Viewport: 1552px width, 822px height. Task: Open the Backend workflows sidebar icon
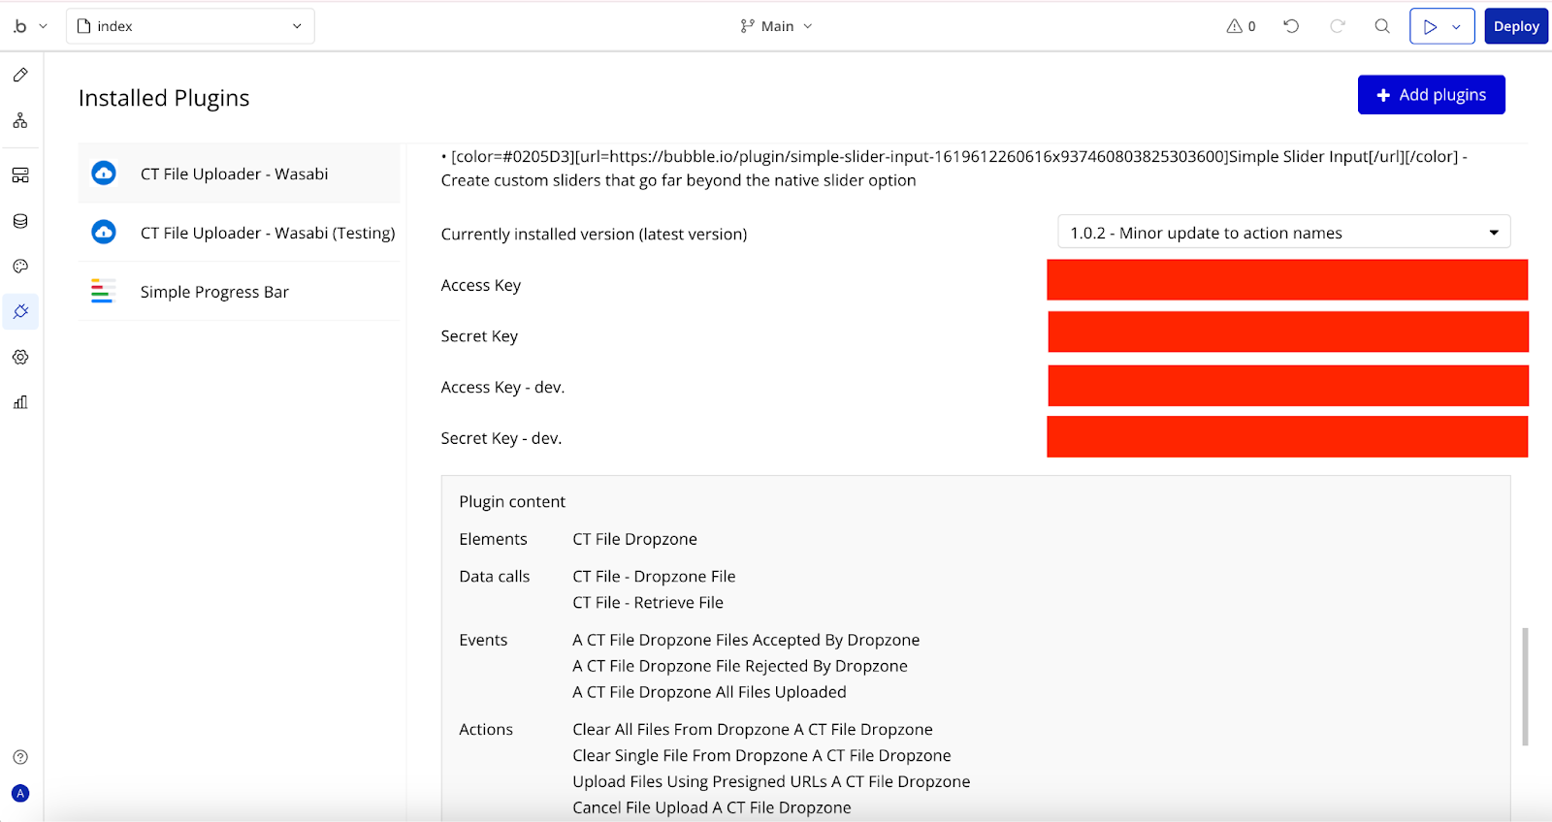(20, 175)
